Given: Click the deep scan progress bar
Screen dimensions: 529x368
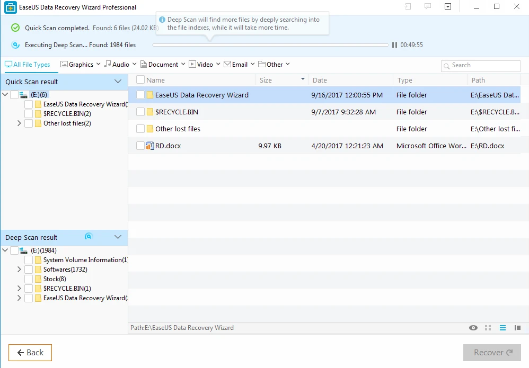Looking at the screenshot, I should click(270, 45).
